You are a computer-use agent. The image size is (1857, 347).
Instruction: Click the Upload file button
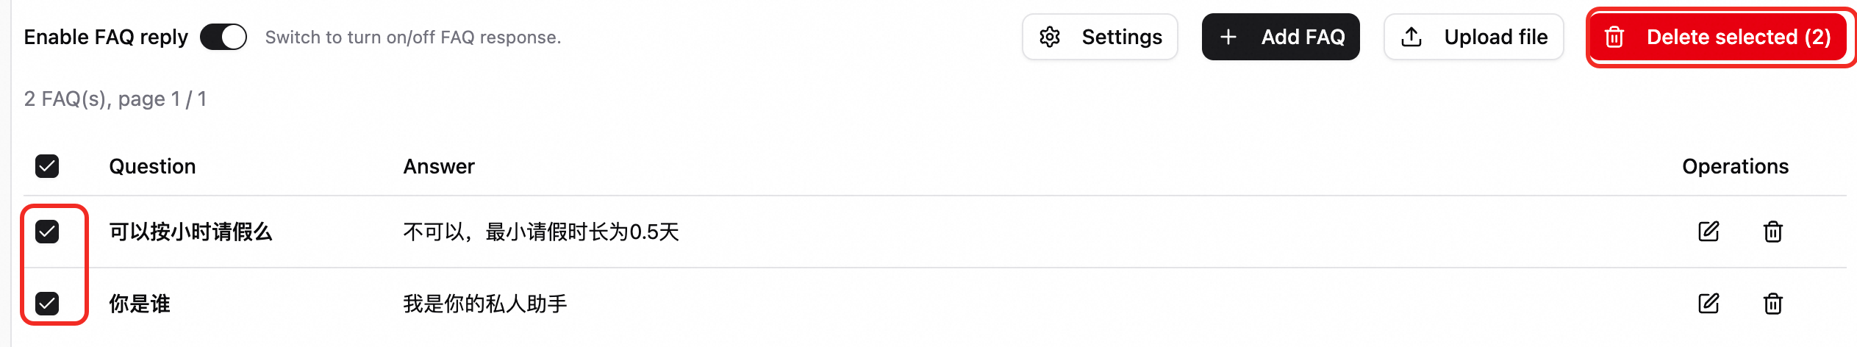coord(1473,37)
